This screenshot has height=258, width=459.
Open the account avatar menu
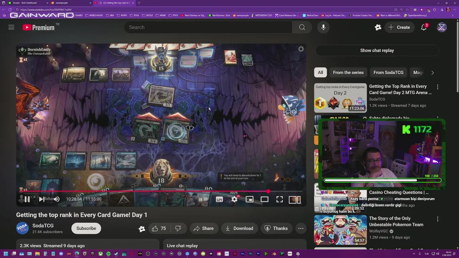(x=442, y=27)
